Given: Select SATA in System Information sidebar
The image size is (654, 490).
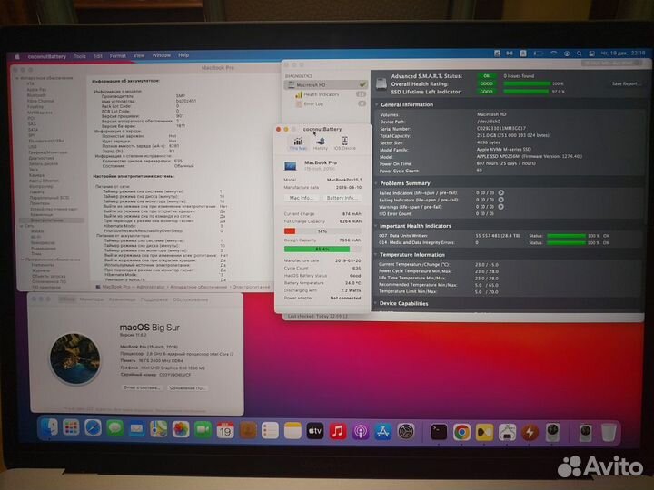Looking at the screenshot, I should 33,130.
